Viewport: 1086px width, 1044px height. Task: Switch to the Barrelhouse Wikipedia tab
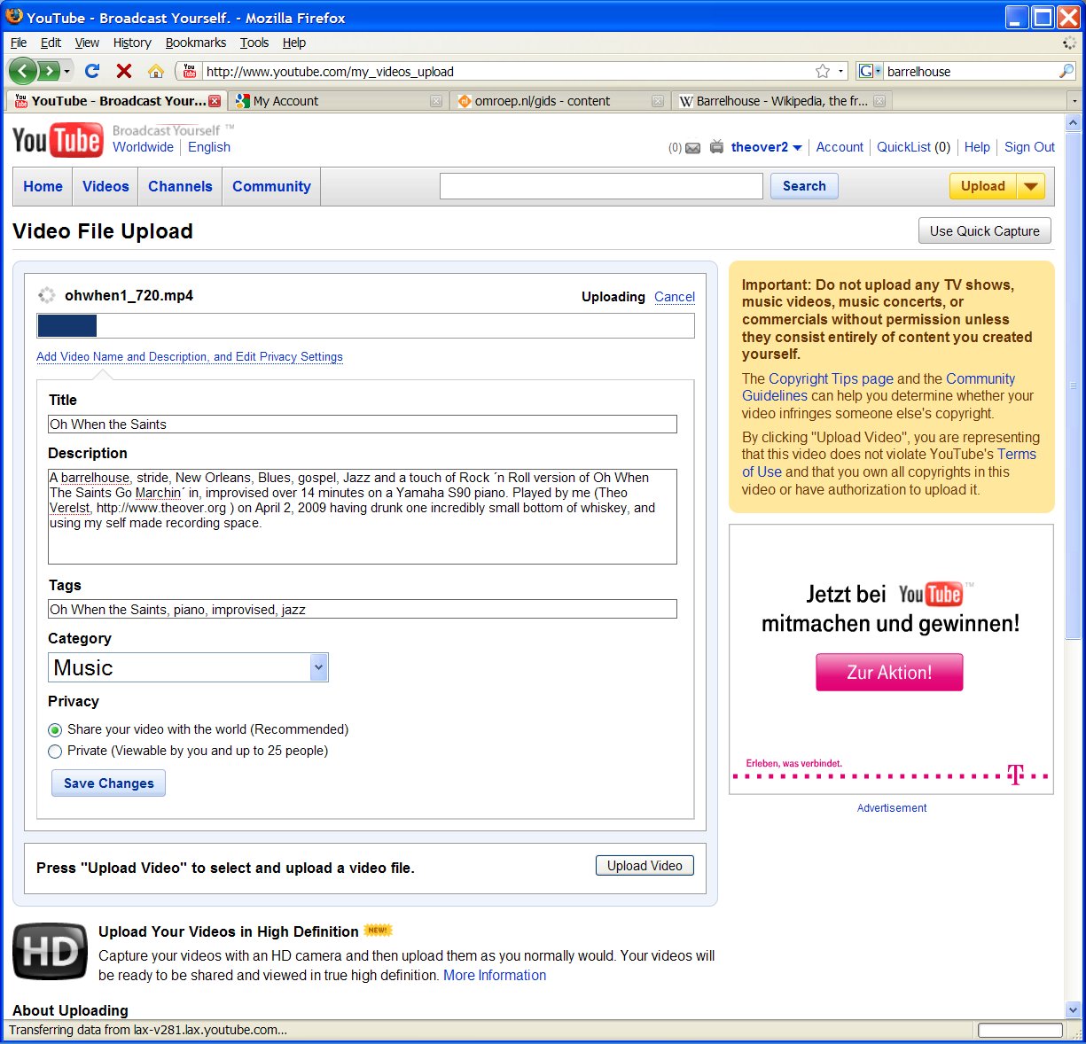[x=782, y=101]
